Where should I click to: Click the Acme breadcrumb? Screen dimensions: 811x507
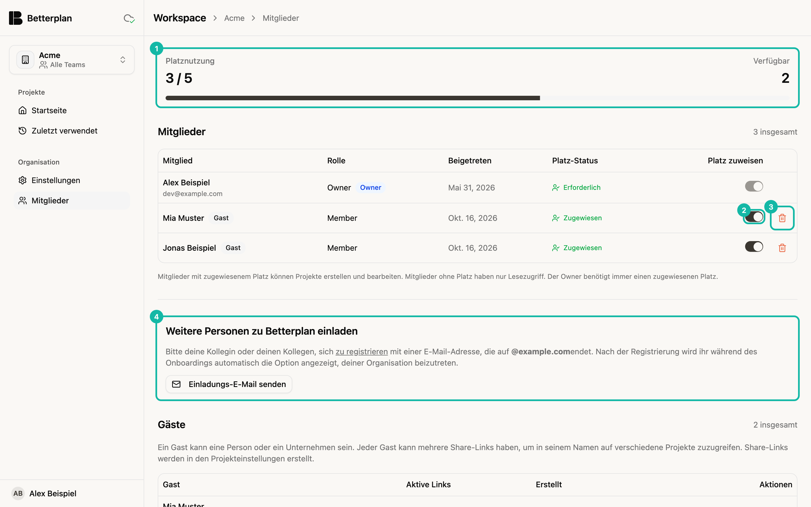tap(234, 18)
